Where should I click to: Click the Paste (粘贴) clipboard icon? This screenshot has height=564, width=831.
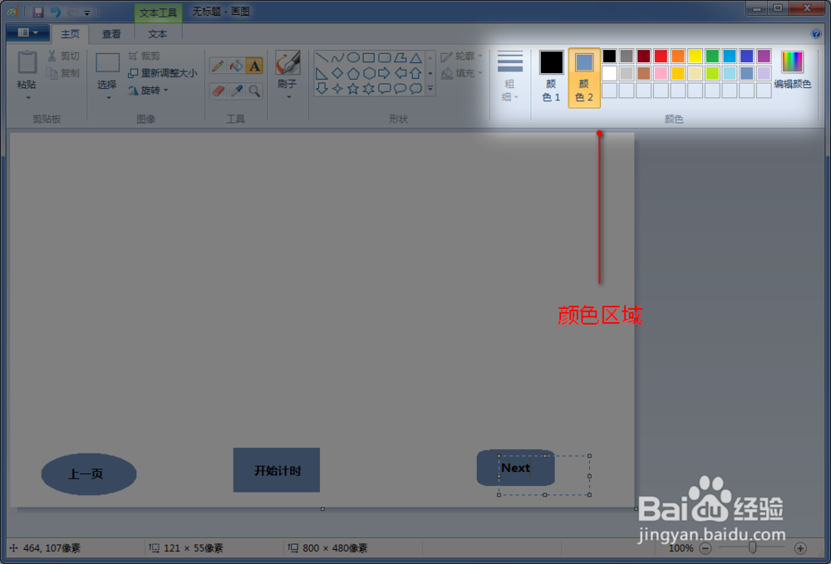point(27,63)
